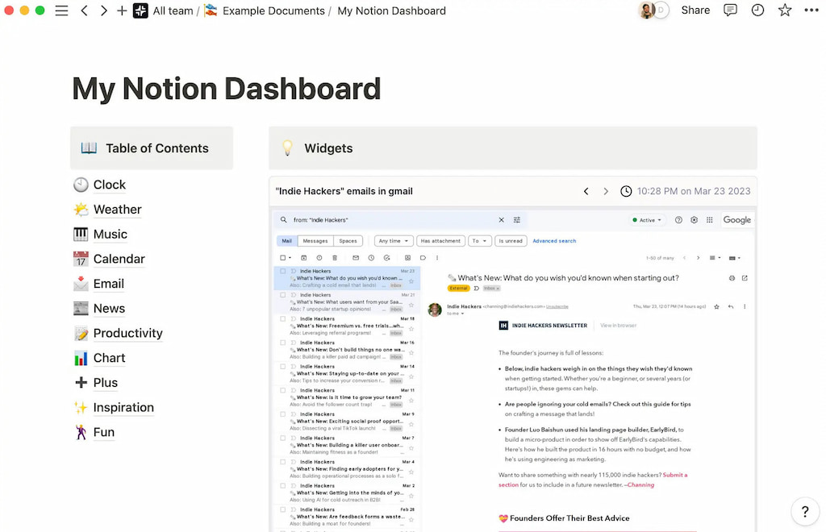The height and width of the screenshot is (532, 826).
Task: Open Gmail settings gear in the widget
Action: click(x=694, y=219)
